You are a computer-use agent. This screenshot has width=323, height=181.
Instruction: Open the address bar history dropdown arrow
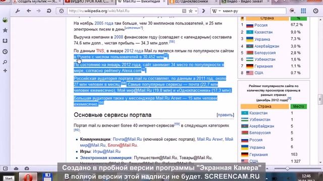(x=196, y=11)
